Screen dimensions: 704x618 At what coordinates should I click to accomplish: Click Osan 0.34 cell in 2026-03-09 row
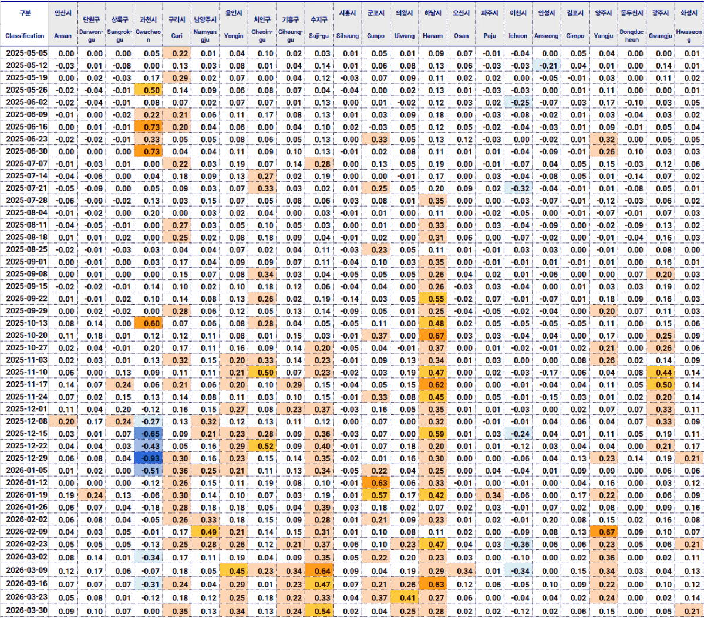click(461, 571)
